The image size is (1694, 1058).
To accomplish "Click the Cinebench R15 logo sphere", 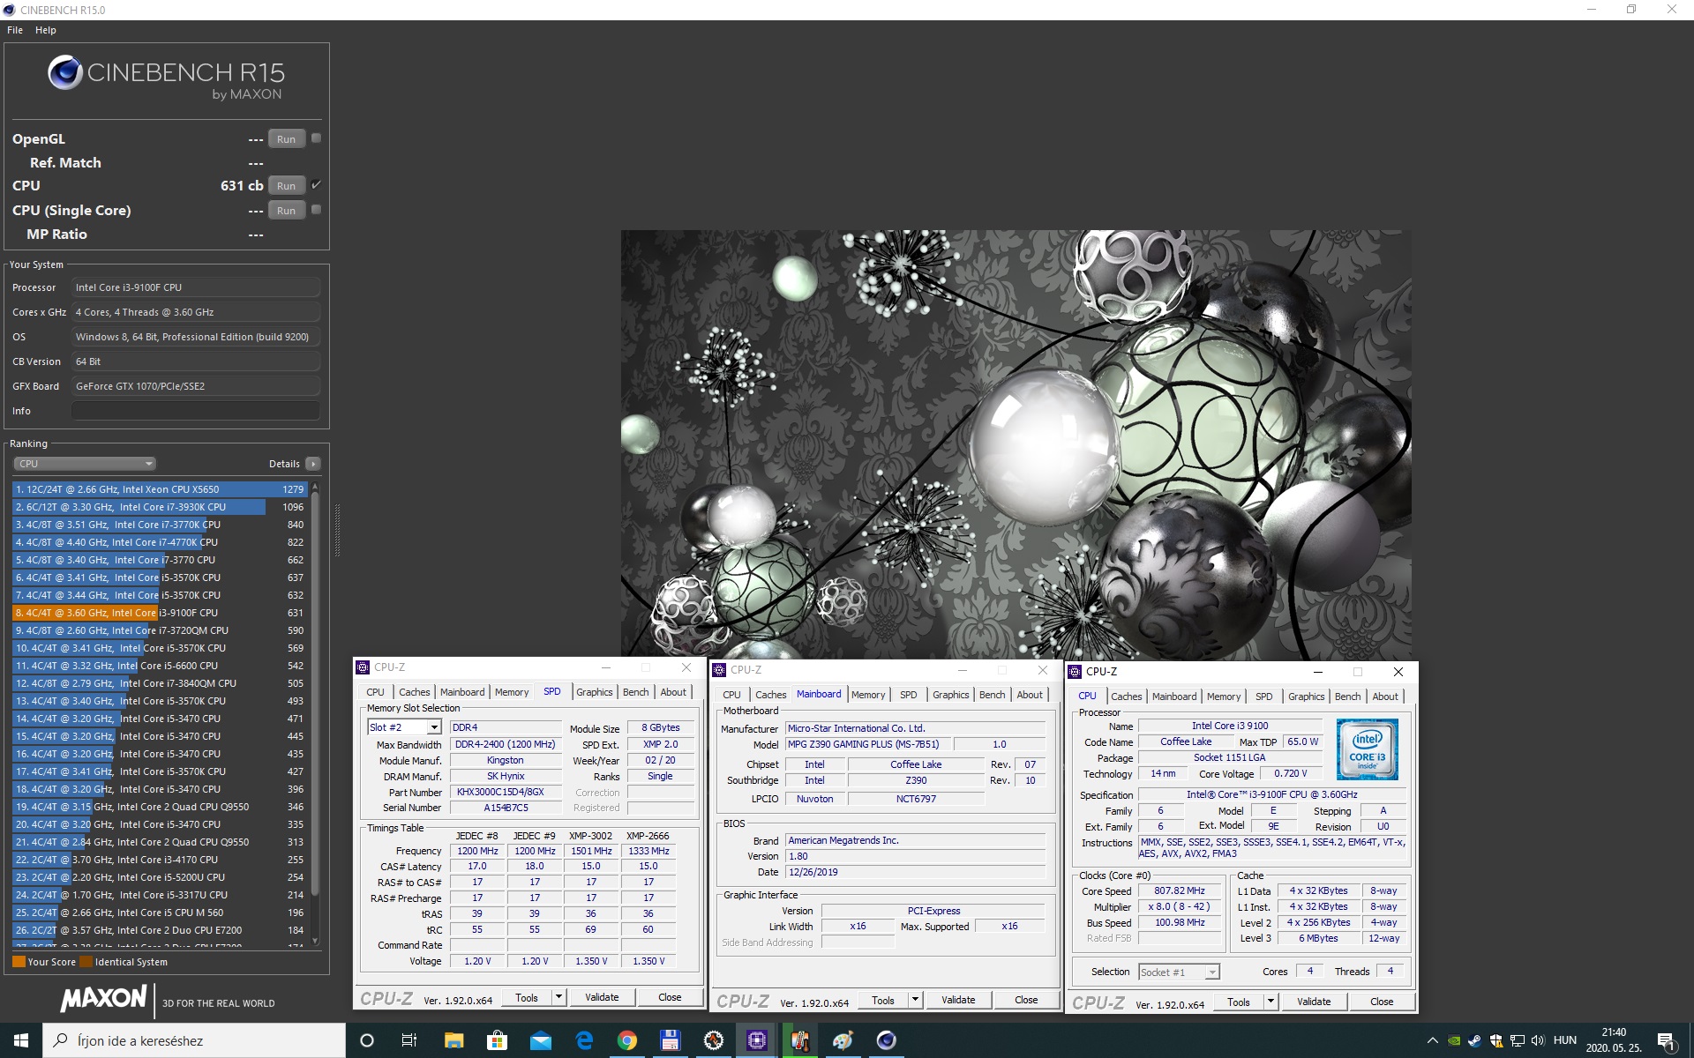I will pos(65,72).
